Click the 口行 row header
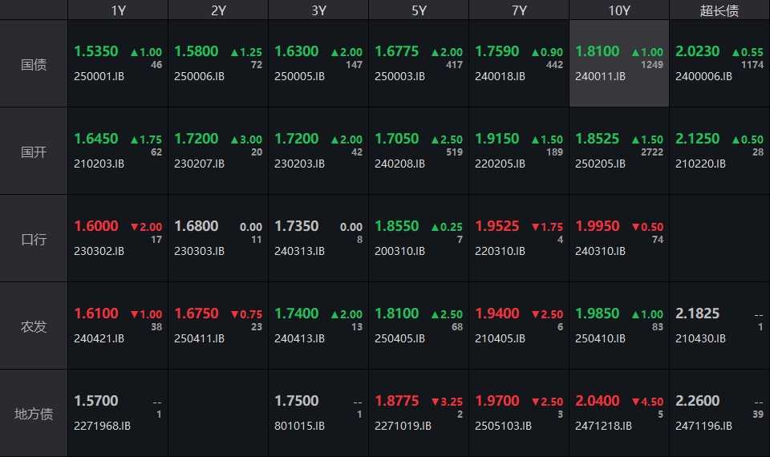 click(x=34, y=239)
